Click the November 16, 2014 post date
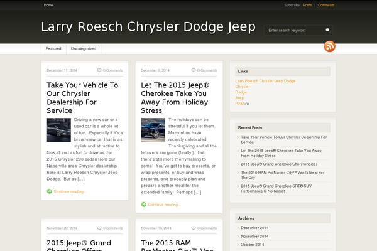Screen dimensions: 377x251 coord(156,228)
